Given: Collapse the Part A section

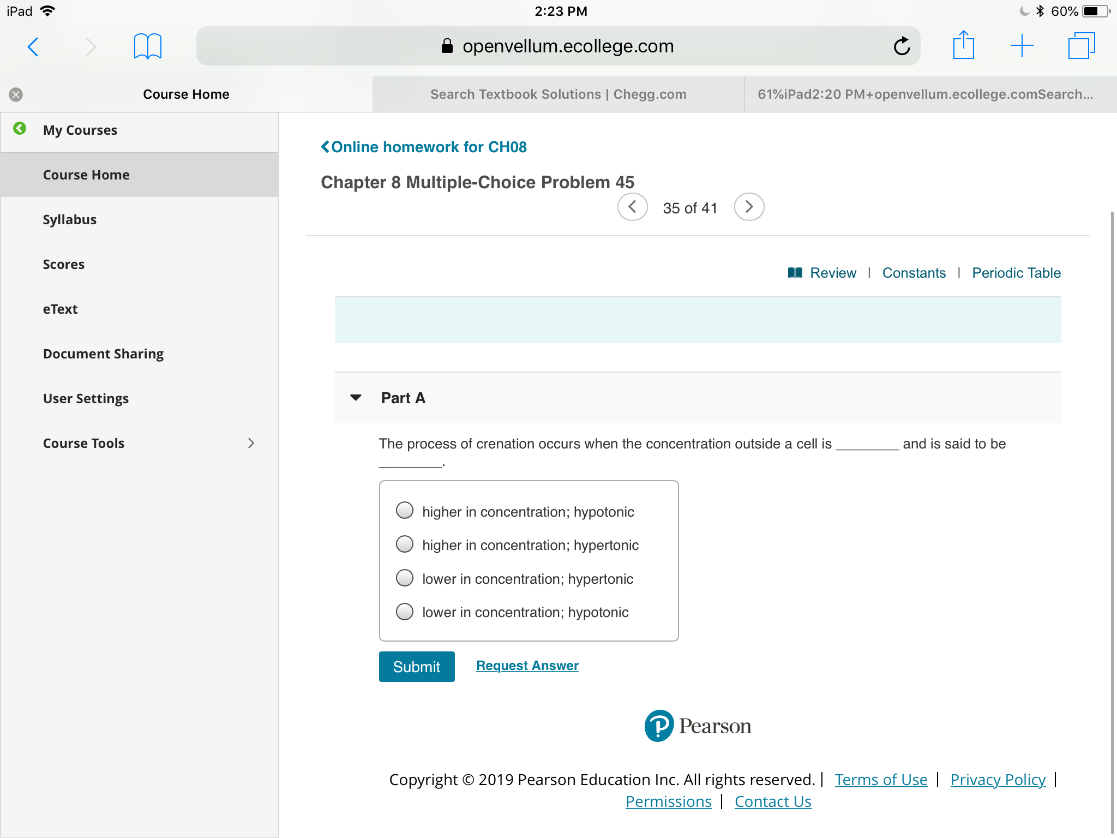Looking at the screenshot, I should (x=357, y=398).
